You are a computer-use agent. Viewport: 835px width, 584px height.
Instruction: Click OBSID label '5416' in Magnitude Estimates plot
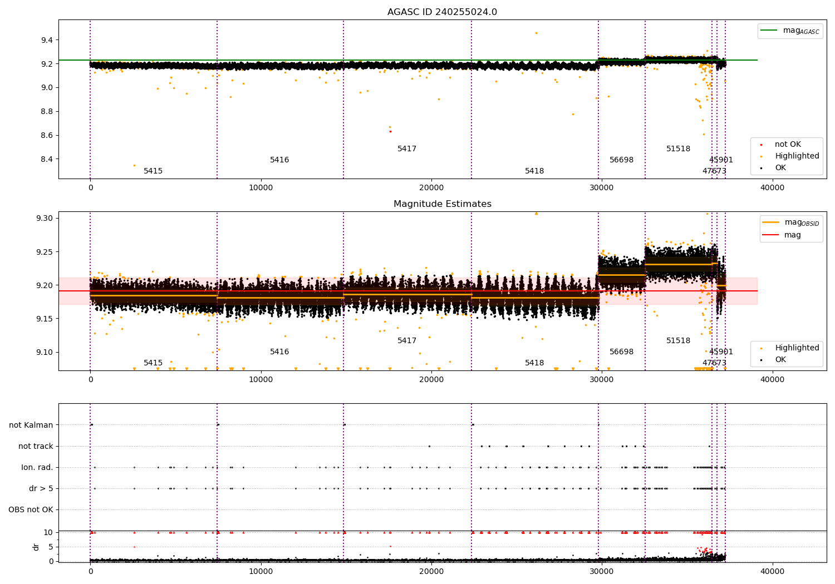(x=279, y=352)
